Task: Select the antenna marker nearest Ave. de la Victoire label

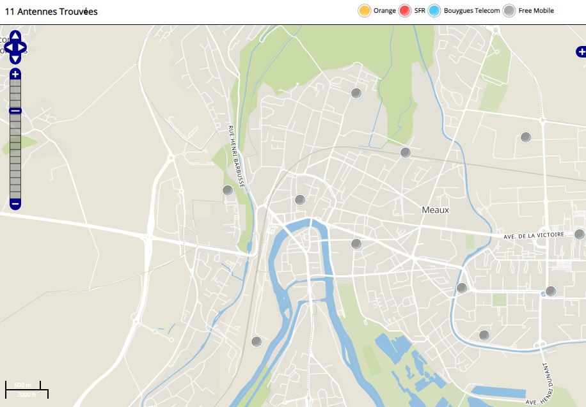Action: pos(579,234)
